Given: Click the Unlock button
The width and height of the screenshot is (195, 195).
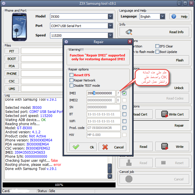Looking at the screenshot, I should pos(161,88).
